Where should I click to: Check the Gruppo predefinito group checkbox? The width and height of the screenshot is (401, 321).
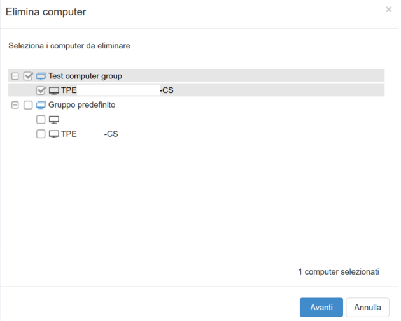pos(28,105)
